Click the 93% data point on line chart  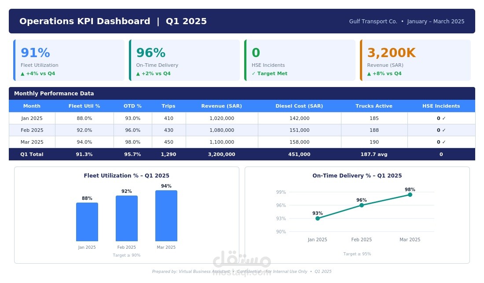coord(318,218)
